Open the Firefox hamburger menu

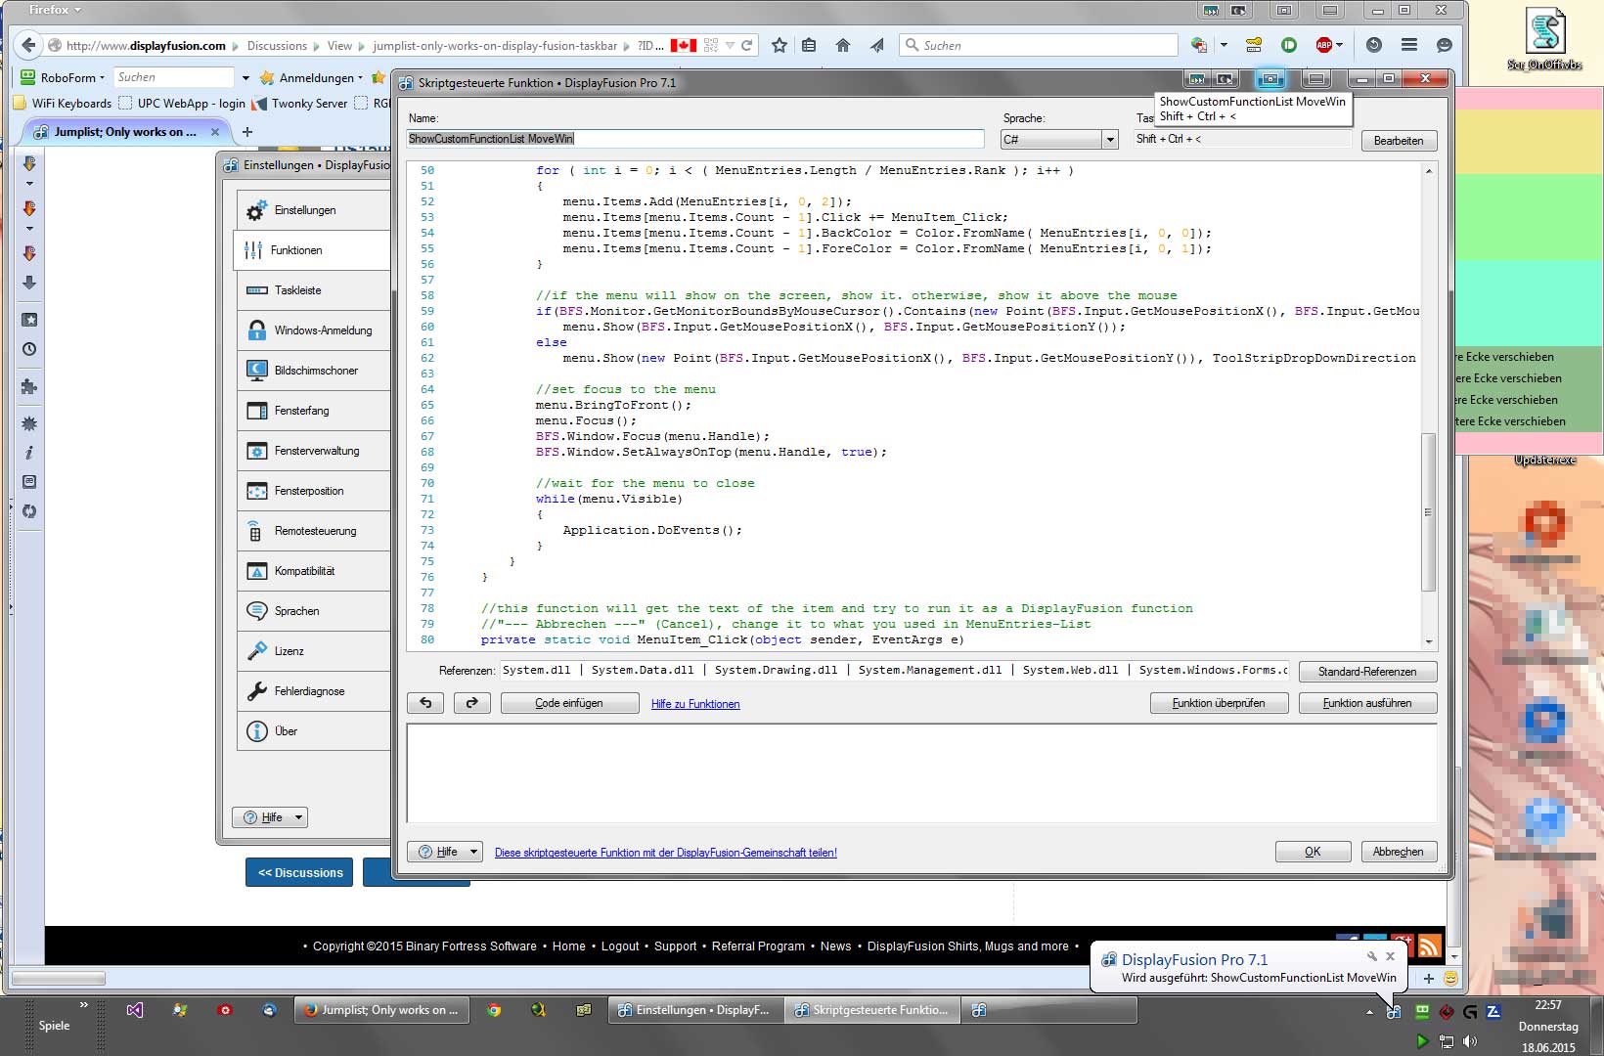(x=1408, y=45)
